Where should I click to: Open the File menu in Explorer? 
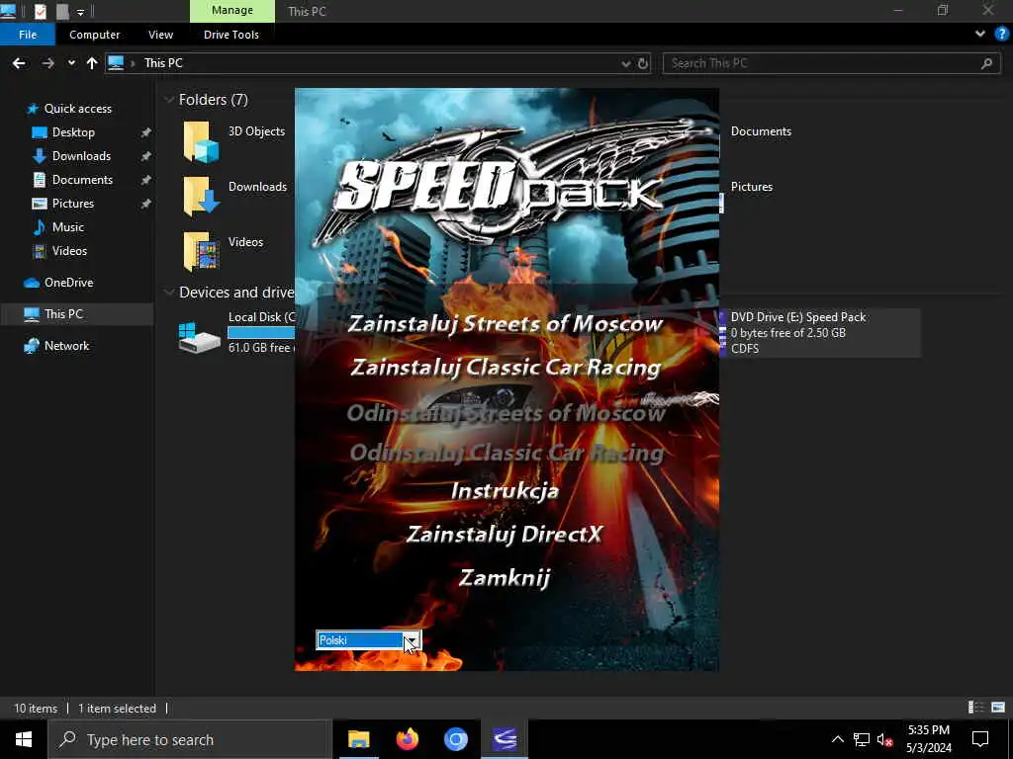(x=28, y=35)
